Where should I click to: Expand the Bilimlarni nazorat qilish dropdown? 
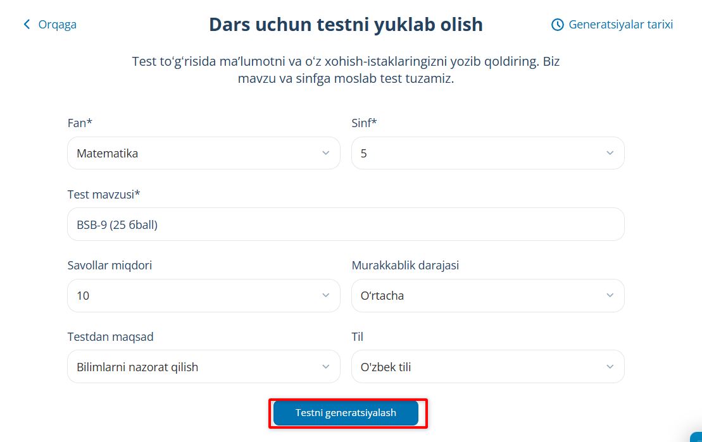click(x=203, y=367)
